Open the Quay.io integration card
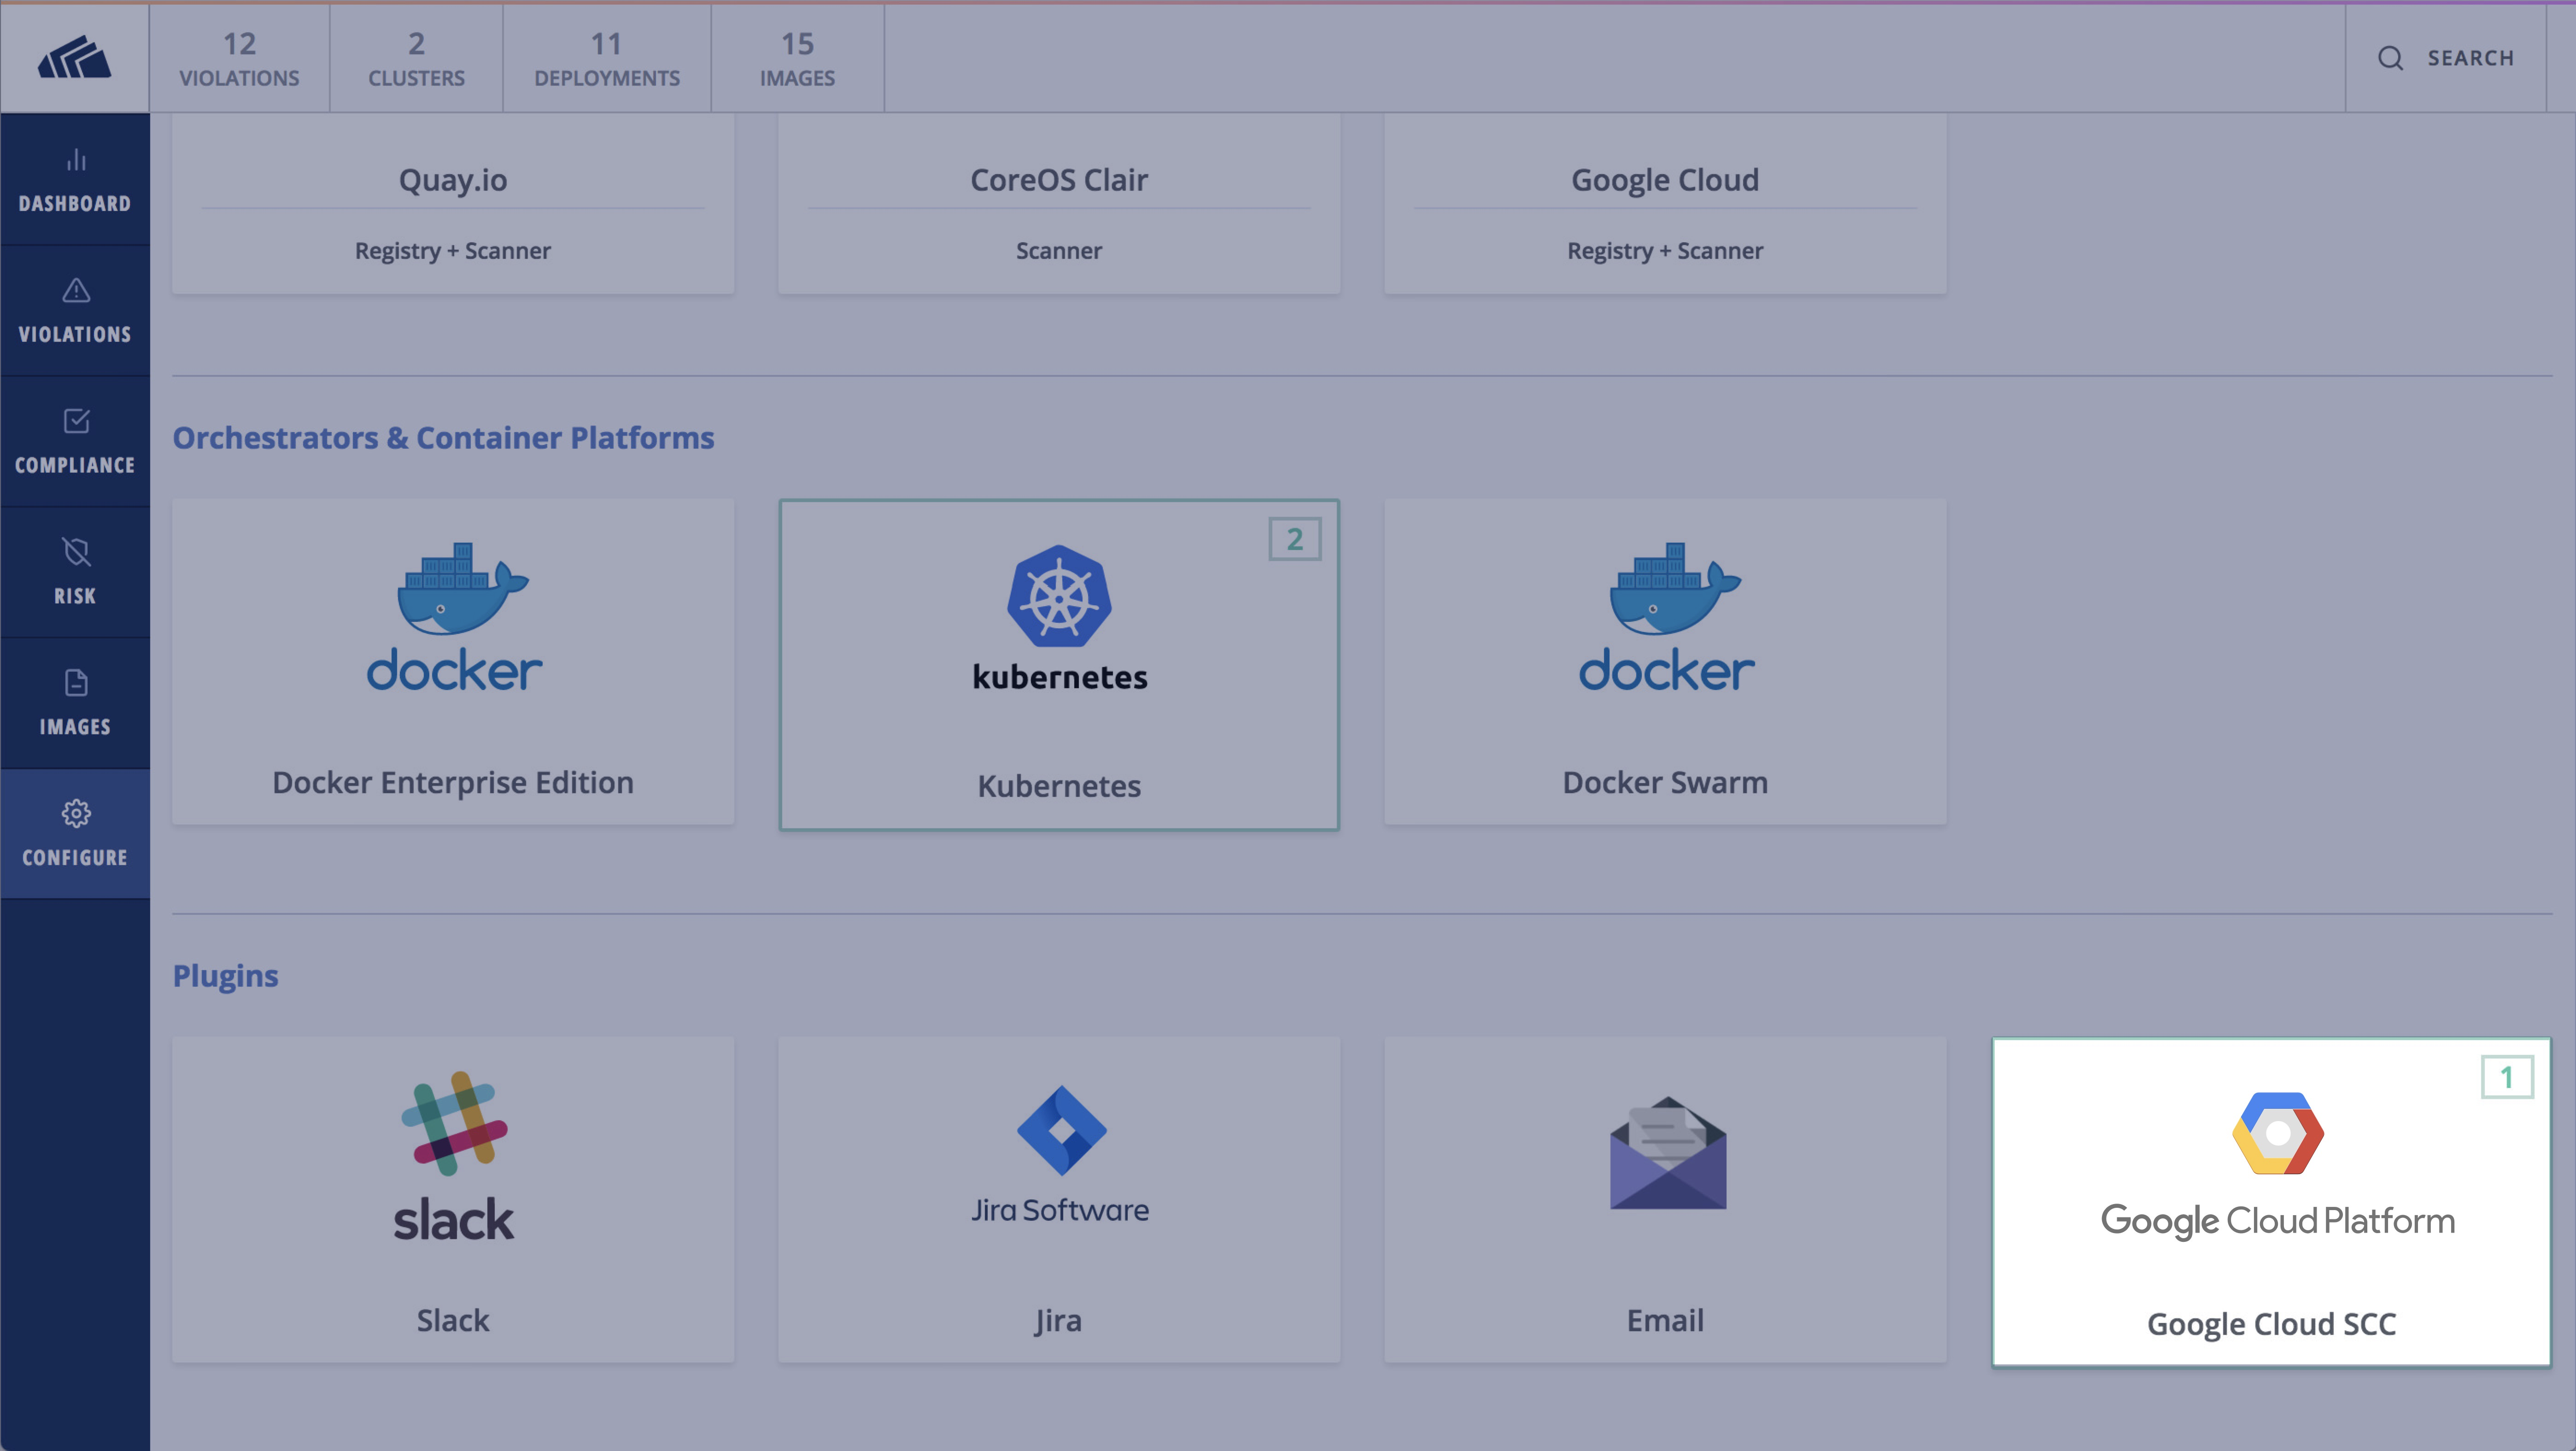The image size is (2576, 1451). coord(453,204)
